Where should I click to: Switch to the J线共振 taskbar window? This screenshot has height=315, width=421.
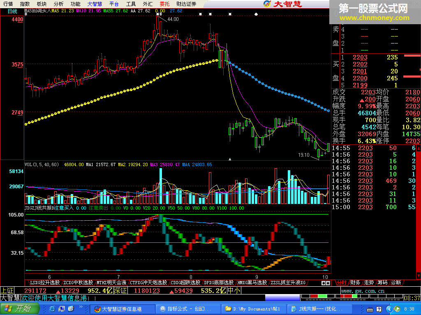pyautogui.click(x=319, y=309)
